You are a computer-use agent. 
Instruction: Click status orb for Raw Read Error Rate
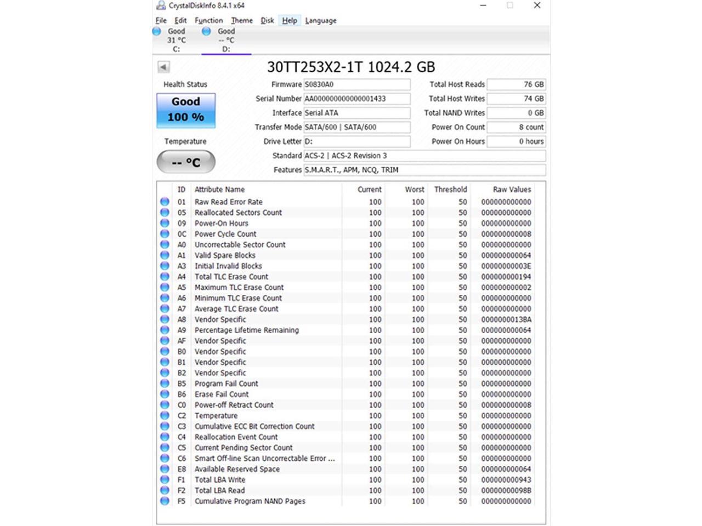point(165,202)
